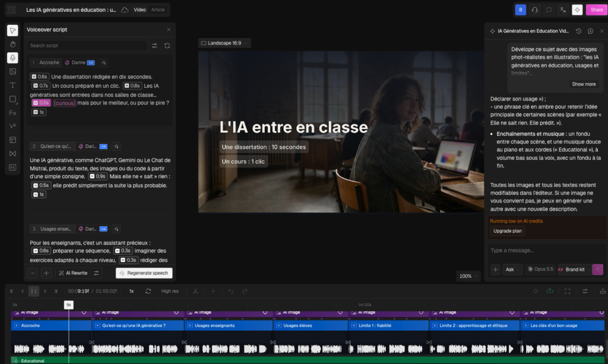Open the Brand kit dropdown

click(574, 270)
